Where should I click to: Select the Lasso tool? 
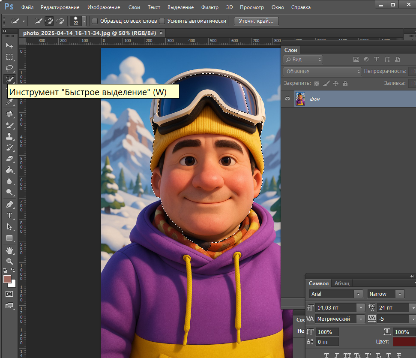(x=9, y=68)
